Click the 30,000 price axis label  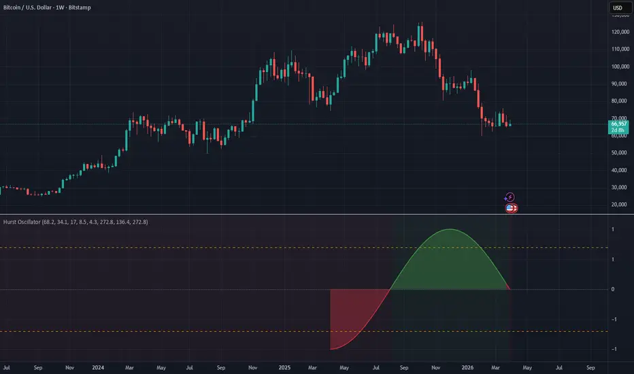(619, 187)
